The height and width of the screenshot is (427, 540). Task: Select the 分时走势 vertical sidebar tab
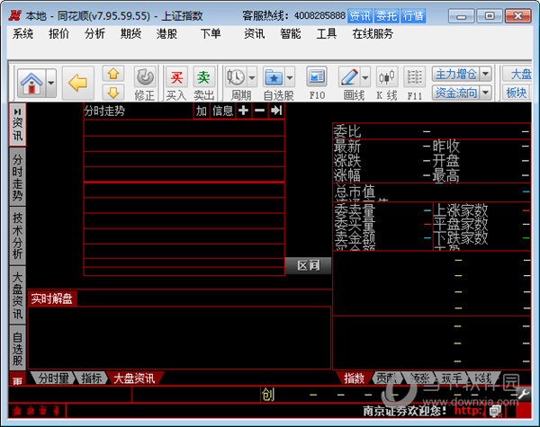point(18,177)
